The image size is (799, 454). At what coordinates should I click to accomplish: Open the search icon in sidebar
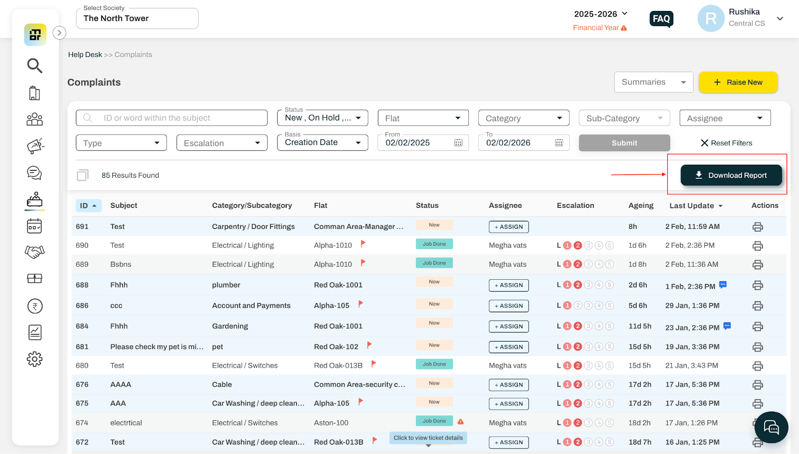(x=34, y=65)
